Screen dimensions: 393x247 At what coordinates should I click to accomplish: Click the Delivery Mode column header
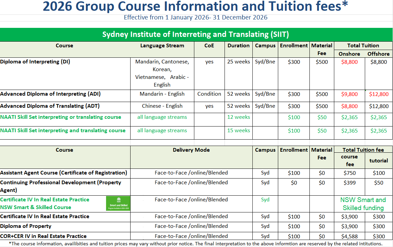click(x=191, y=150)
